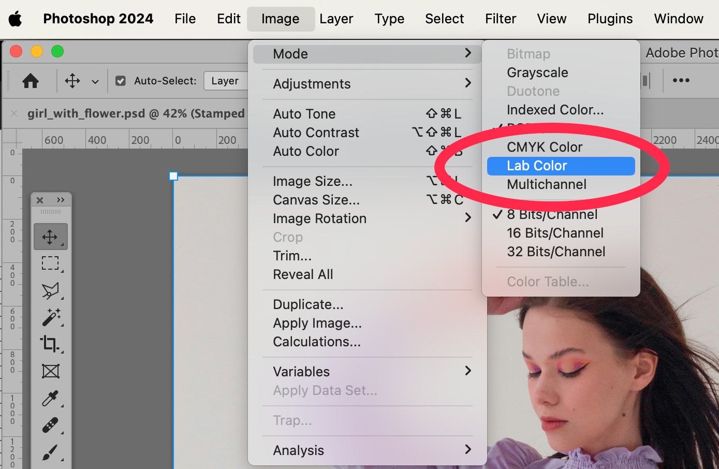Select the Frame tool
Image resolution: width=719 pixels, height=469 pixels.
coord(50,371)
